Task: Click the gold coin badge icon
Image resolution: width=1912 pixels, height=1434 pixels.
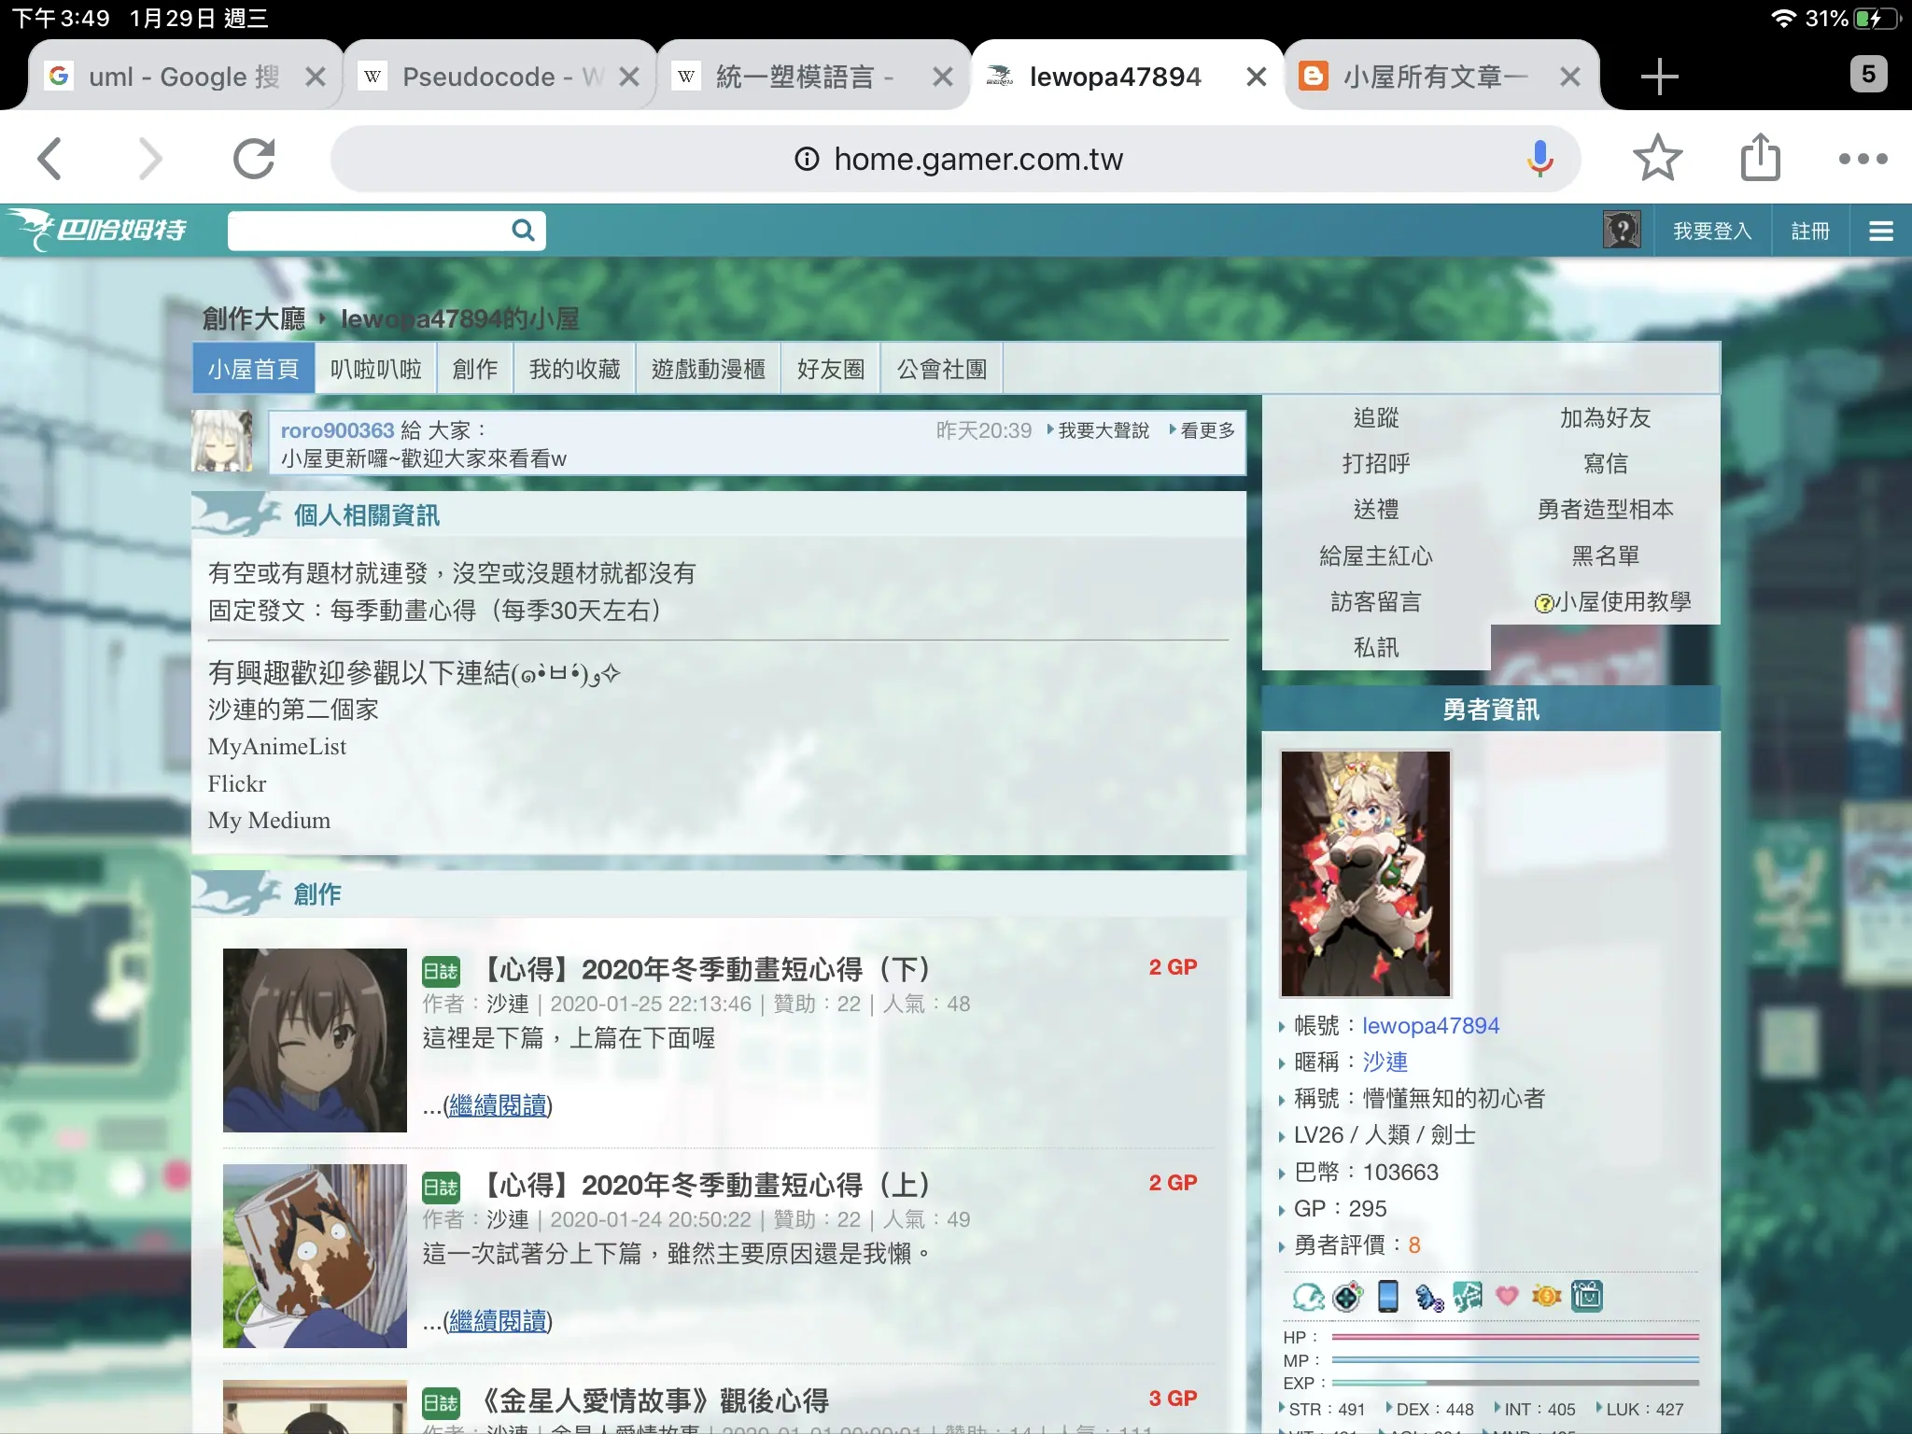Action: 1546,1296
